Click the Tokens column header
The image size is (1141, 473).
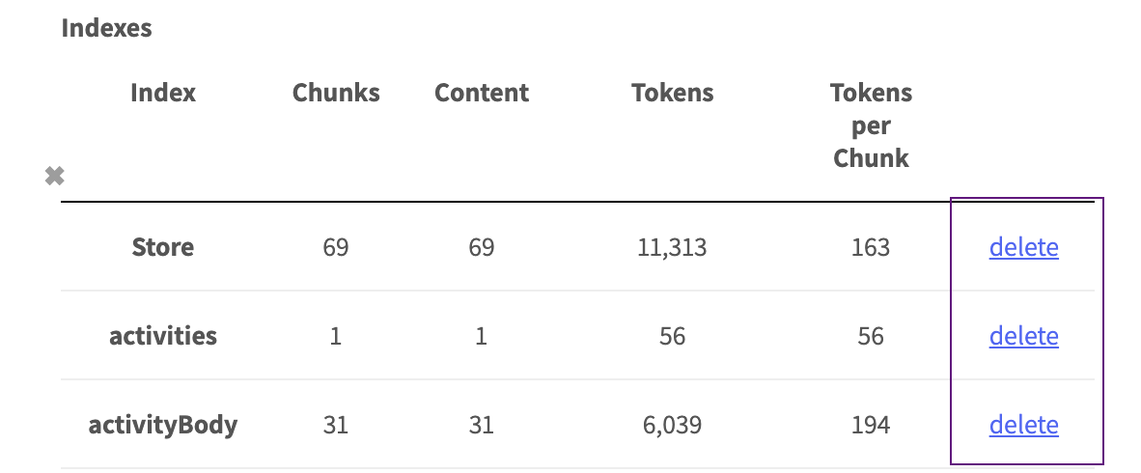673,93
